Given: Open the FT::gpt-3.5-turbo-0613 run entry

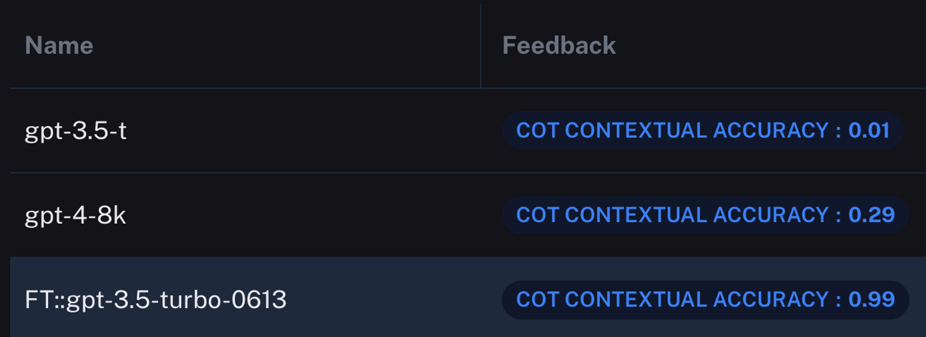Looking at the screenshot, I should click(x=156, y=300).
